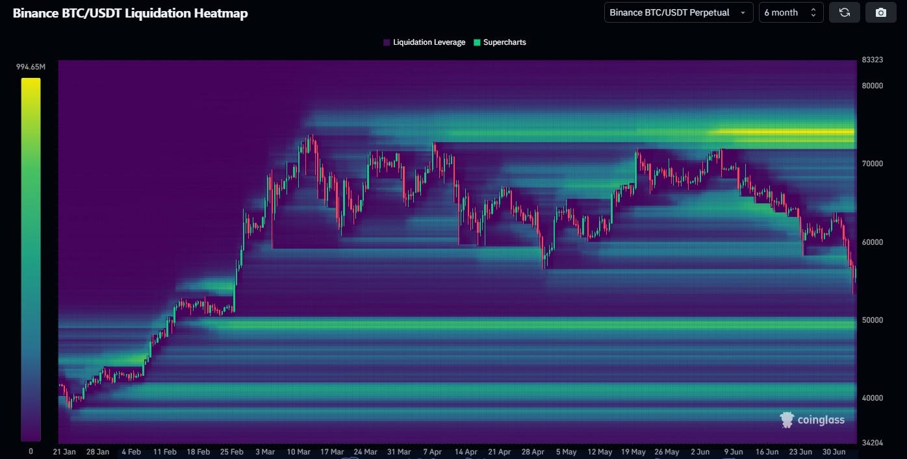Click the 16 Jun date label
907x459 pixels.
(x=767, y=452)
